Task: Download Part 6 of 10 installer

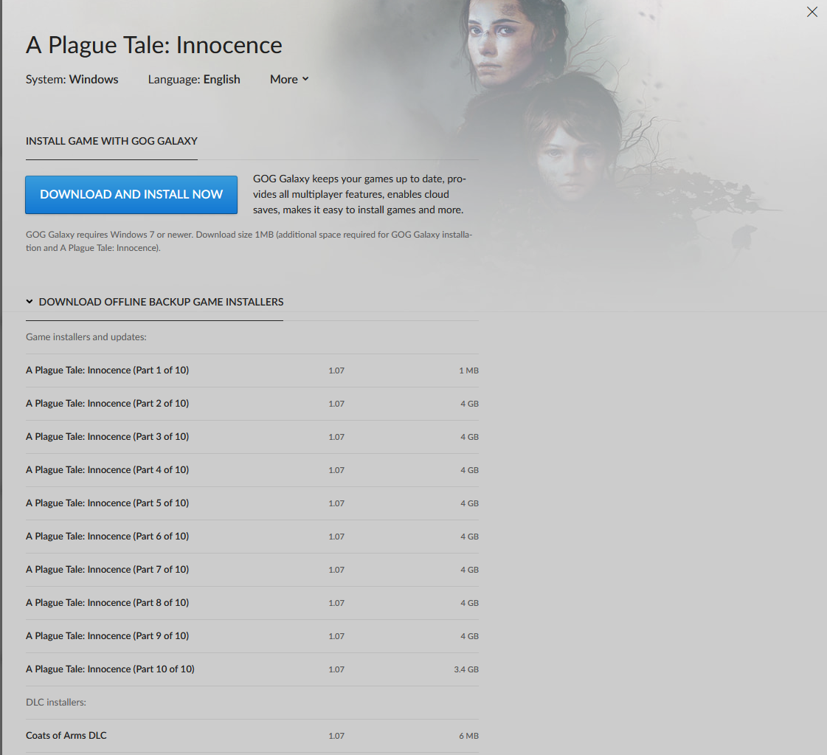Action: point(252,537)
